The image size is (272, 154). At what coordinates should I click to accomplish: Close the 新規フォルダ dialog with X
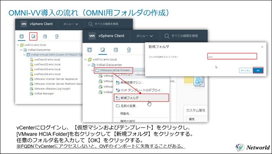262,47
